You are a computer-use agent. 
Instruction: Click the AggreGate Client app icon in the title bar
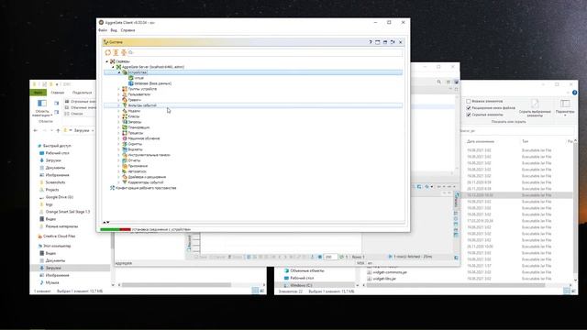101,22
